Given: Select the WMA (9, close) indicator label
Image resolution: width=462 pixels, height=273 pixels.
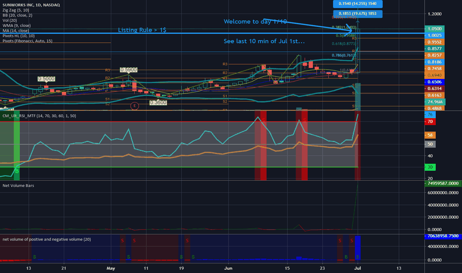Looking at the screenshot, I should click(16, 26).
